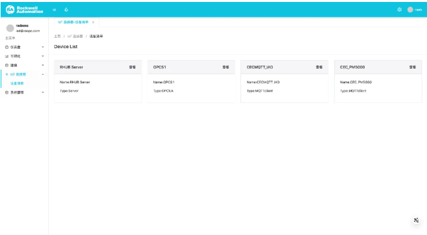Collapse the IoT 连接器 menu chevron
Image resolution: width=427 pixels, height=235 pixels.
43,74
